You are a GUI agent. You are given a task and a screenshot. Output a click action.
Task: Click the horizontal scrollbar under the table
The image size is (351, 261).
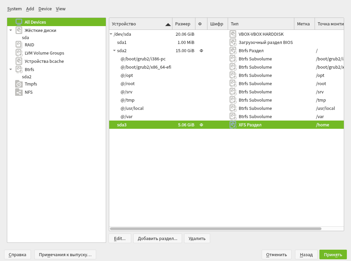point(216,229)
